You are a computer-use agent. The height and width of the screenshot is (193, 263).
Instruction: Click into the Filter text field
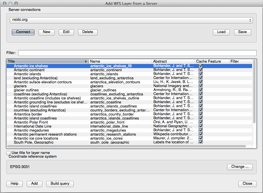coord(137,53)
